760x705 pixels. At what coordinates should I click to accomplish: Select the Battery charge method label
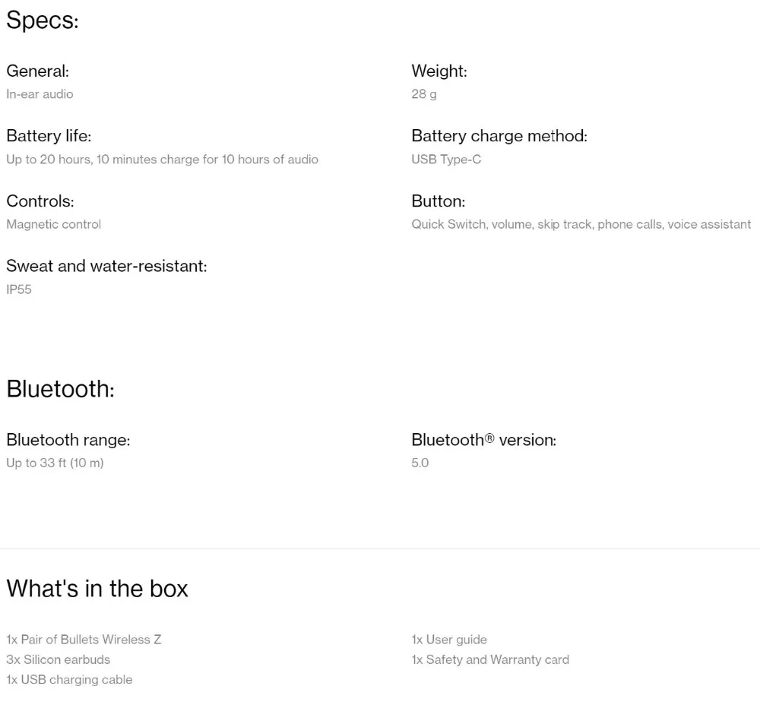[499, 136]
